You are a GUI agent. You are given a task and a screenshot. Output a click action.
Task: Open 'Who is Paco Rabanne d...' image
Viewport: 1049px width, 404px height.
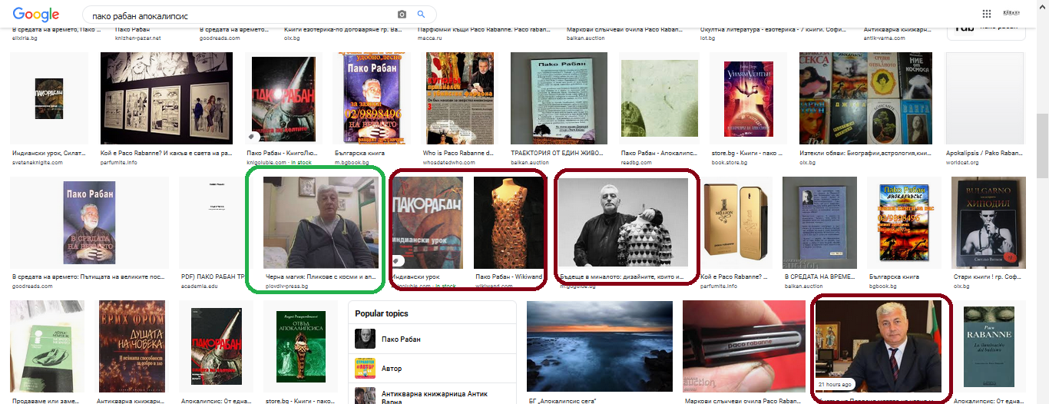[461, 98]
